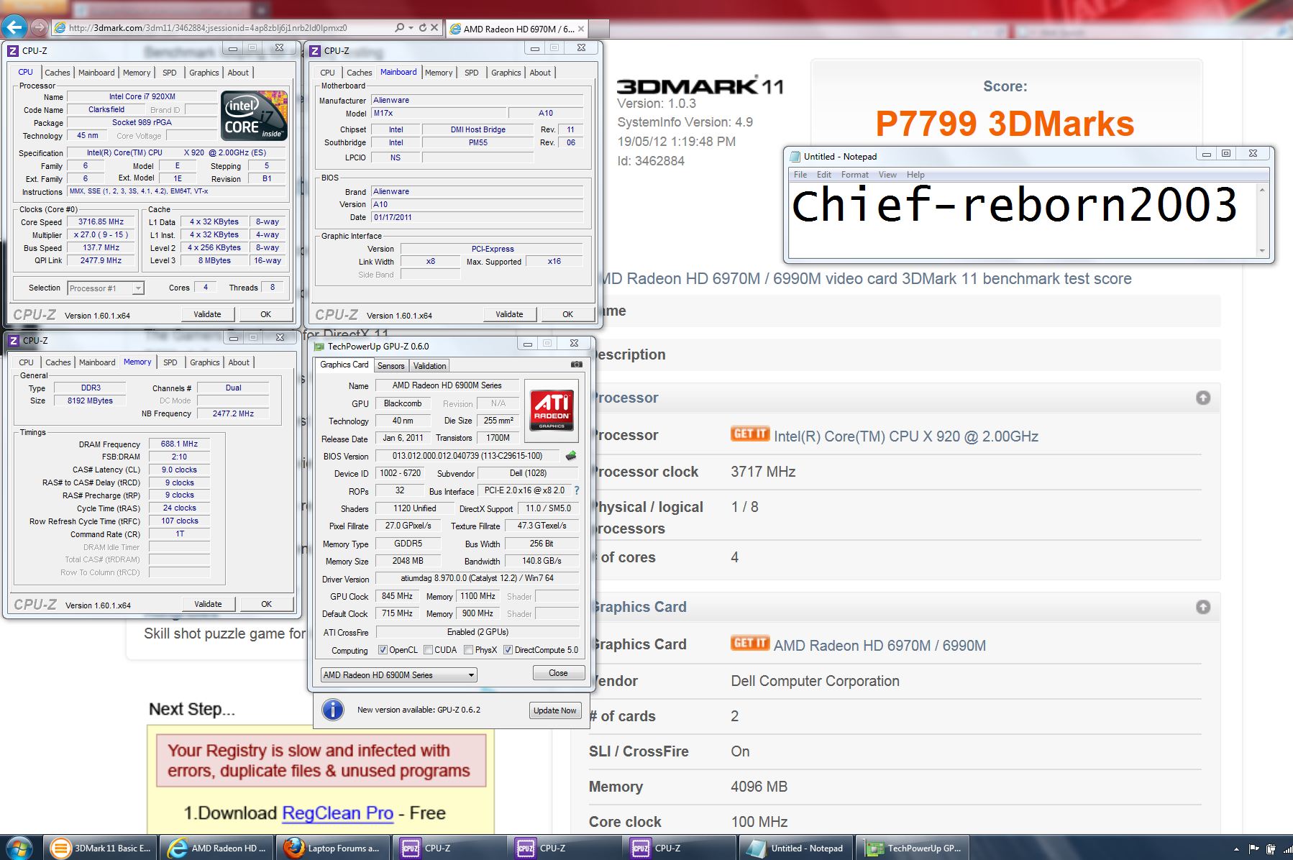This screenshot has height=860, width=1293.
Task: Open AMD Radeon HD Internet Explorer taskbar item
Action: 215,848
